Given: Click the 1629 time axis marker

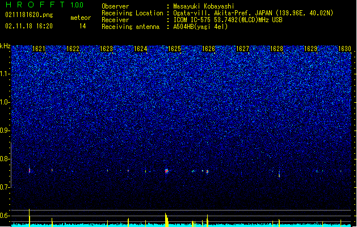Looking at the screenshot, I should (x=311, y=49).
